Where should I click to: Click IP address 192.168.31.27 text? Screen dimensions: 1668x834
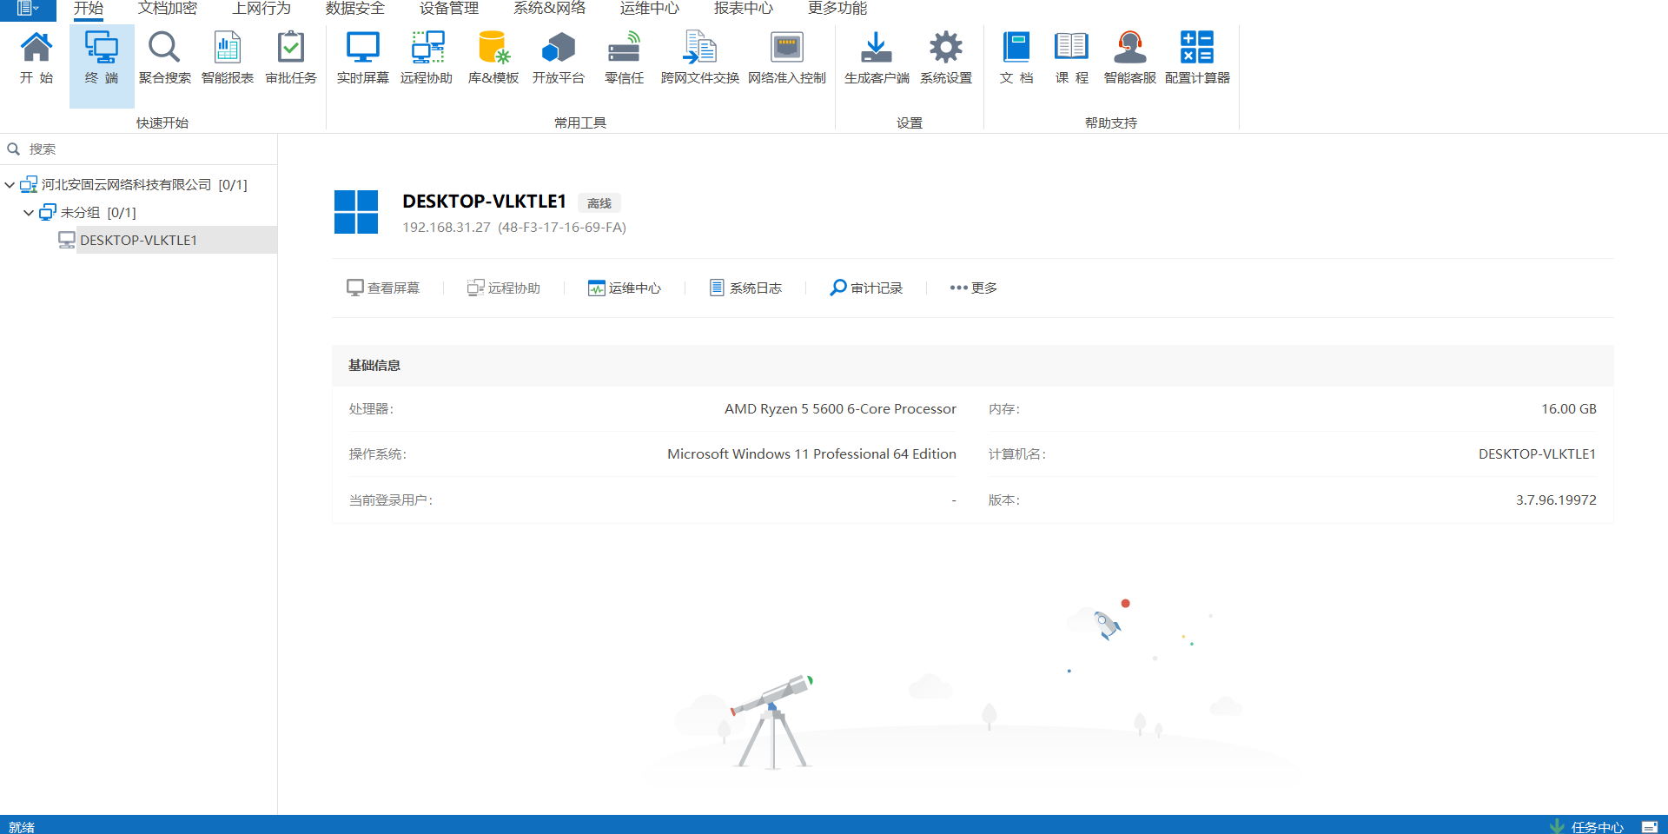click(447, 228)
